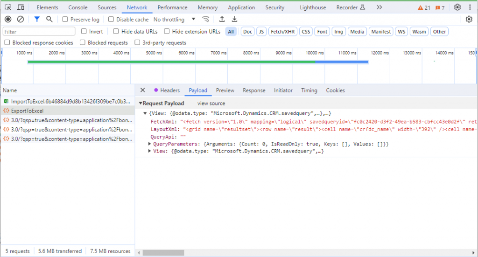Expand the nested View savedquery node
Viewport: 478px width, 257px height.
click(150, 151)
